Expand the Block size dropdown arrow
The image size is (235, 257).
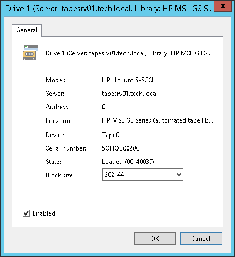pos(179,175)
